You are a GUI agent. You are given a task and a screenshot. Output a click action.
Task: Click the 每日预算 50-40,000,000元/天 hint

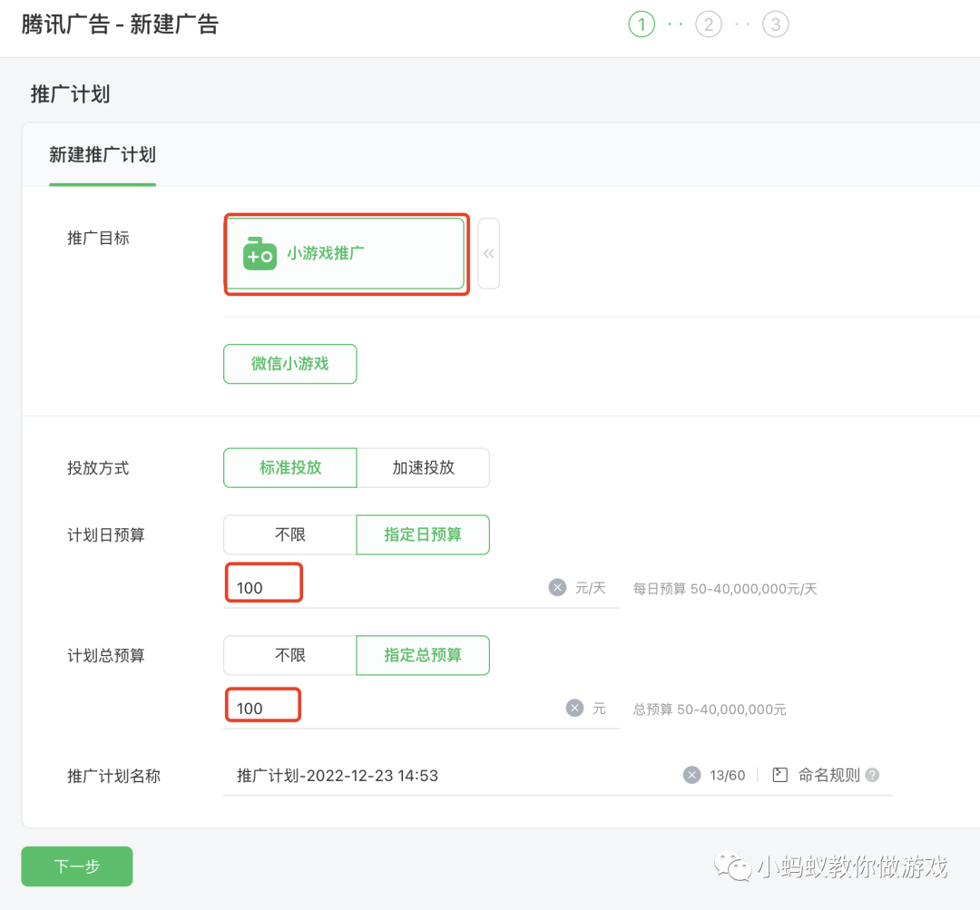coord(724,589)
